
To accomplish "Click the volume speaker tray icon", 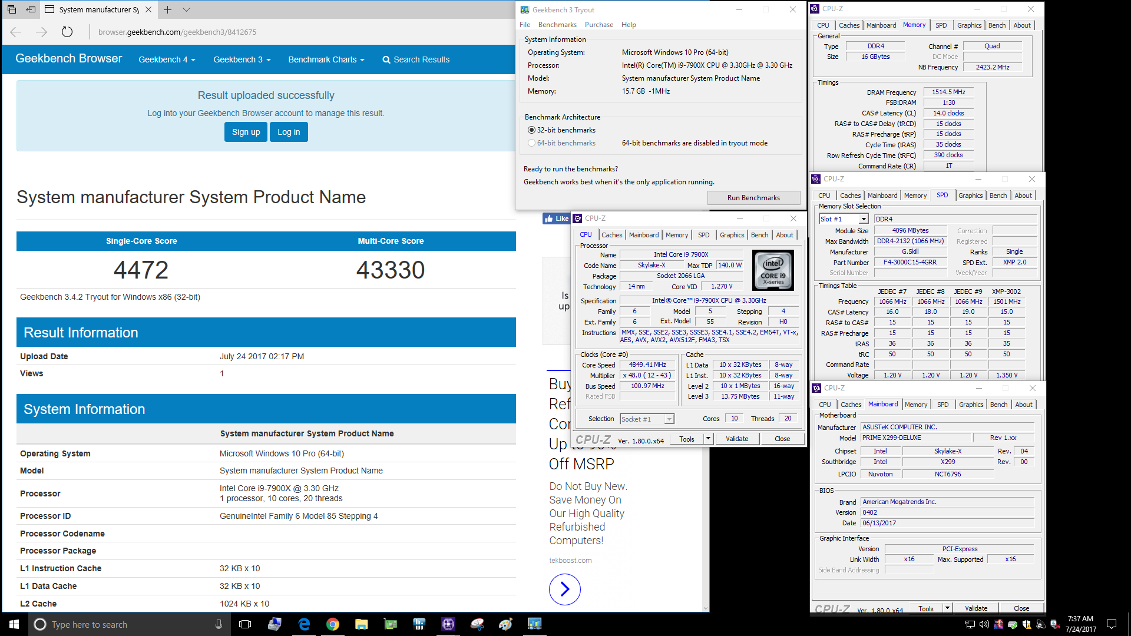I will pyautogui.click(x=984, y=624).
